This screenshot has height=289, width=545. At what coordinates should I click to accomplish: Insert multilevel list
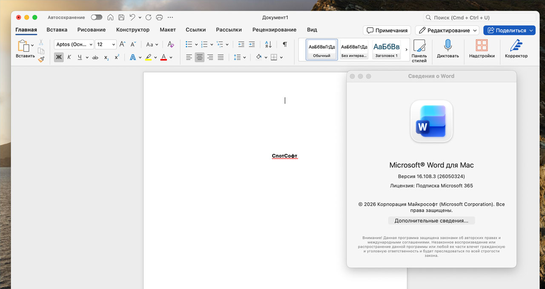click(220, 44)
